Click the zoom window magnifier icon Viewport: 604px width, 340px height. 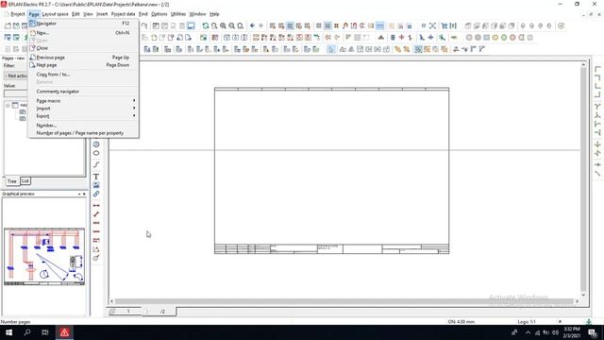(214, 25)
